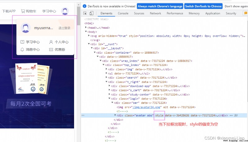Collapse the div class="wrap_index" node
The width and height of the screenshot is (248, 142).
(x=100, y=61)
